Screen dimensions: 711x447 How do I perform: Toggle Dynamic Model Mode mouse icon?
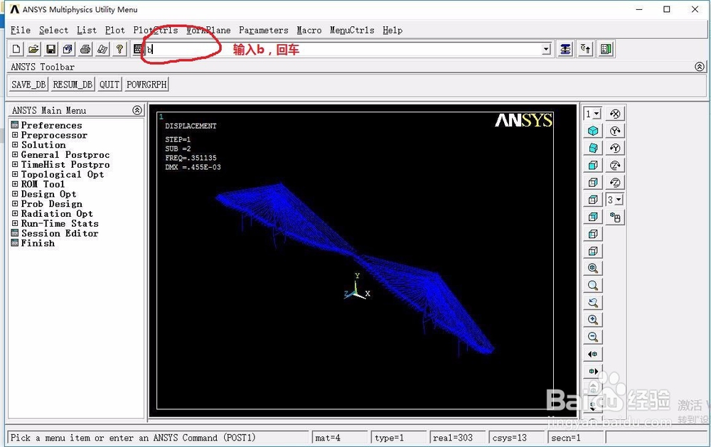pyautogui.click(x=615, y=217)
